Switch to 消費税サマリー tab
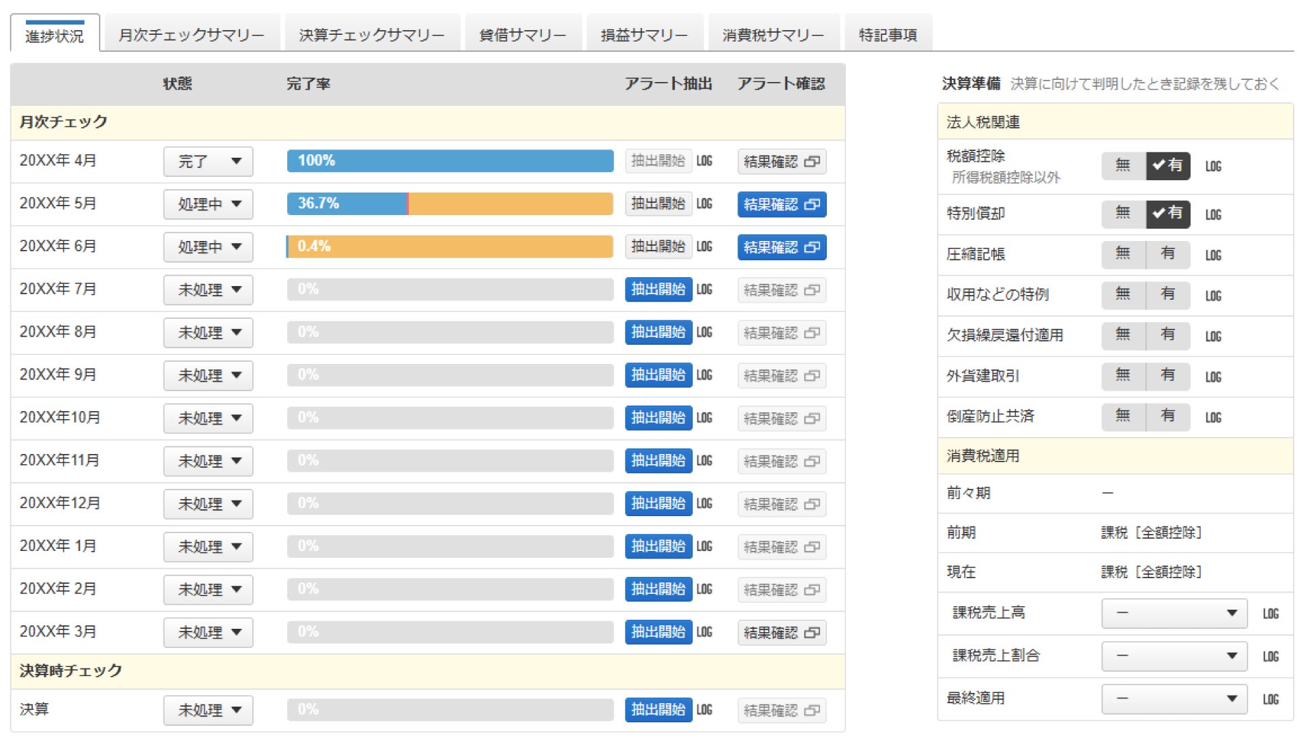Screen dimensions: 1310x751 click(x=773, y=34)
